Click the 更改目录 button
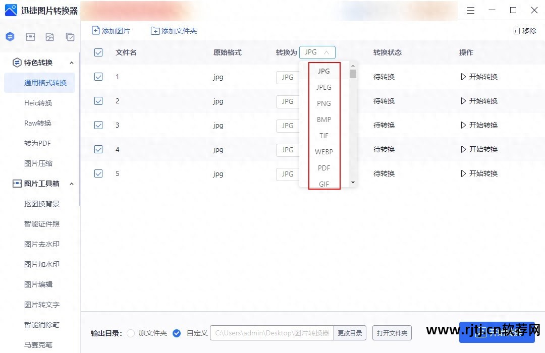This screenshot has height=353, width=545. tap(350, 333)
